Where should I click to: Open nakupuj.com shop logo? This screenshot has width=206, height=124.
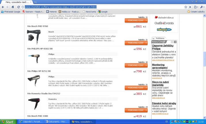(x=164, y=29)
